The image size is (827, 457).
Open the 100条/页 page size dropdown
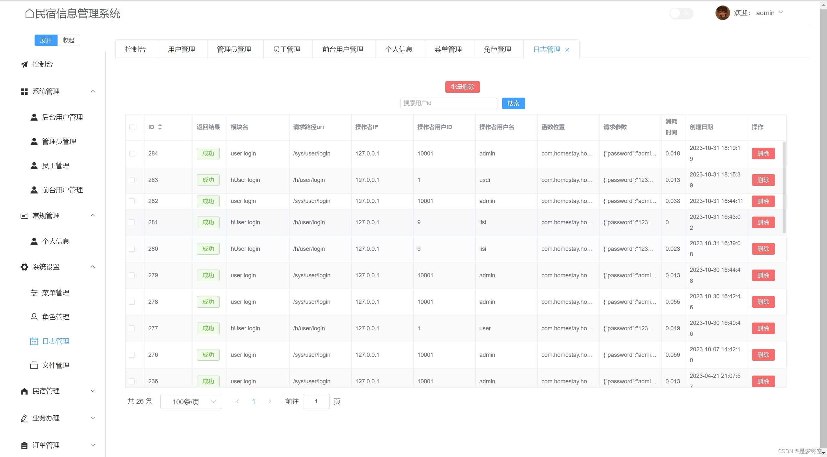click(x=191, y=401)
